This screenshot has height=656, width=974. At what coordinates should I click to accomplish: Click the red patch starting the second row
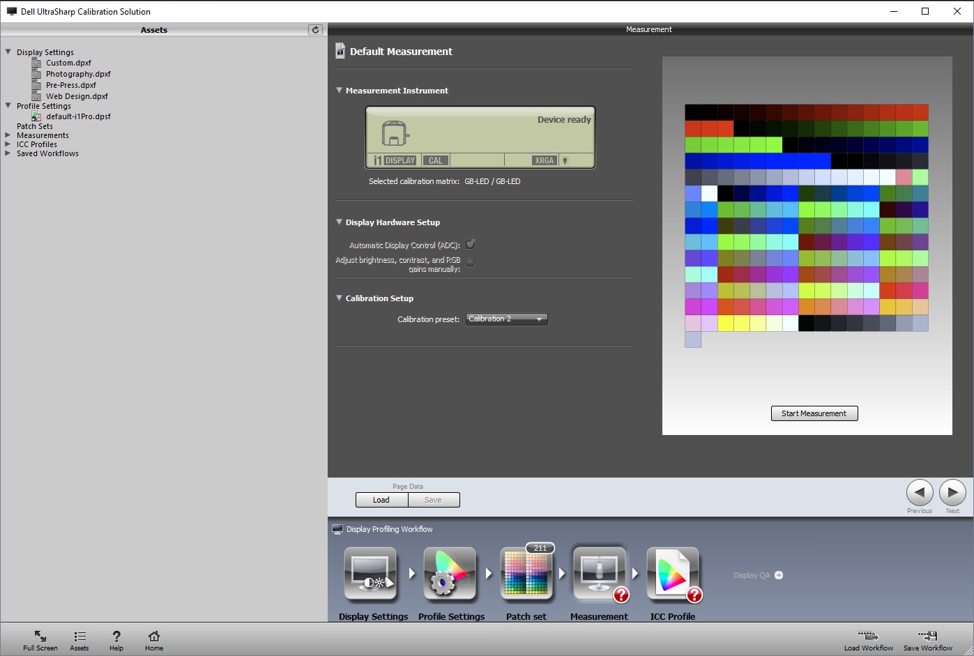693,128
